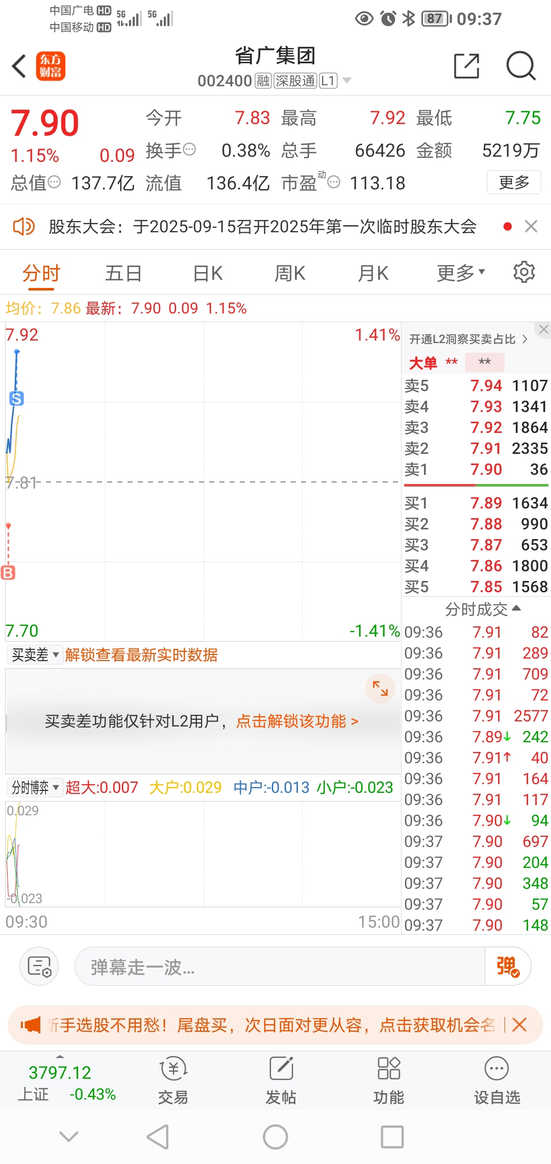The width and height of the screenshot is (551, 1164).
Task: Tap the share icon in header
Action: pyautogui.click(x=467, y=66)
